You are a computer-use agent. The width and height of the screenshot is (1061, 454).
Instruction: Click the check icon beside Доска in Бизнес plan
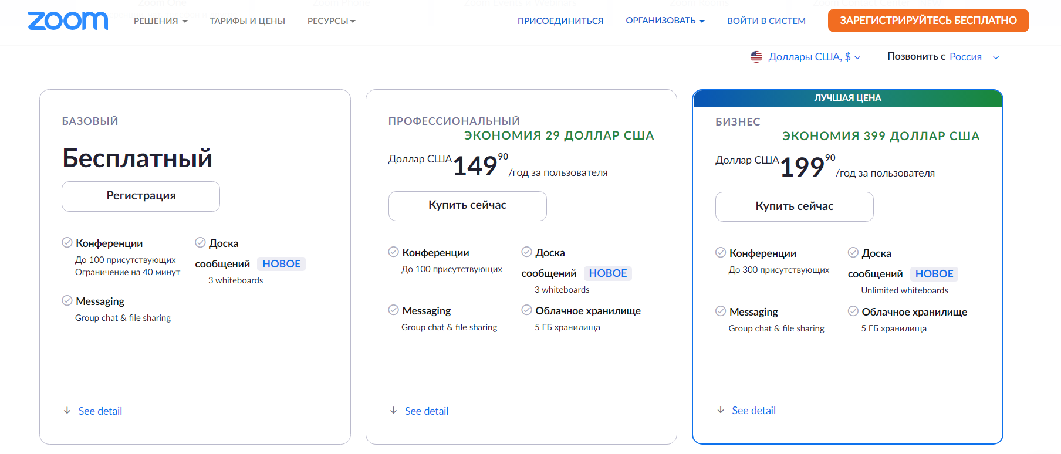(x=853, y=253)
